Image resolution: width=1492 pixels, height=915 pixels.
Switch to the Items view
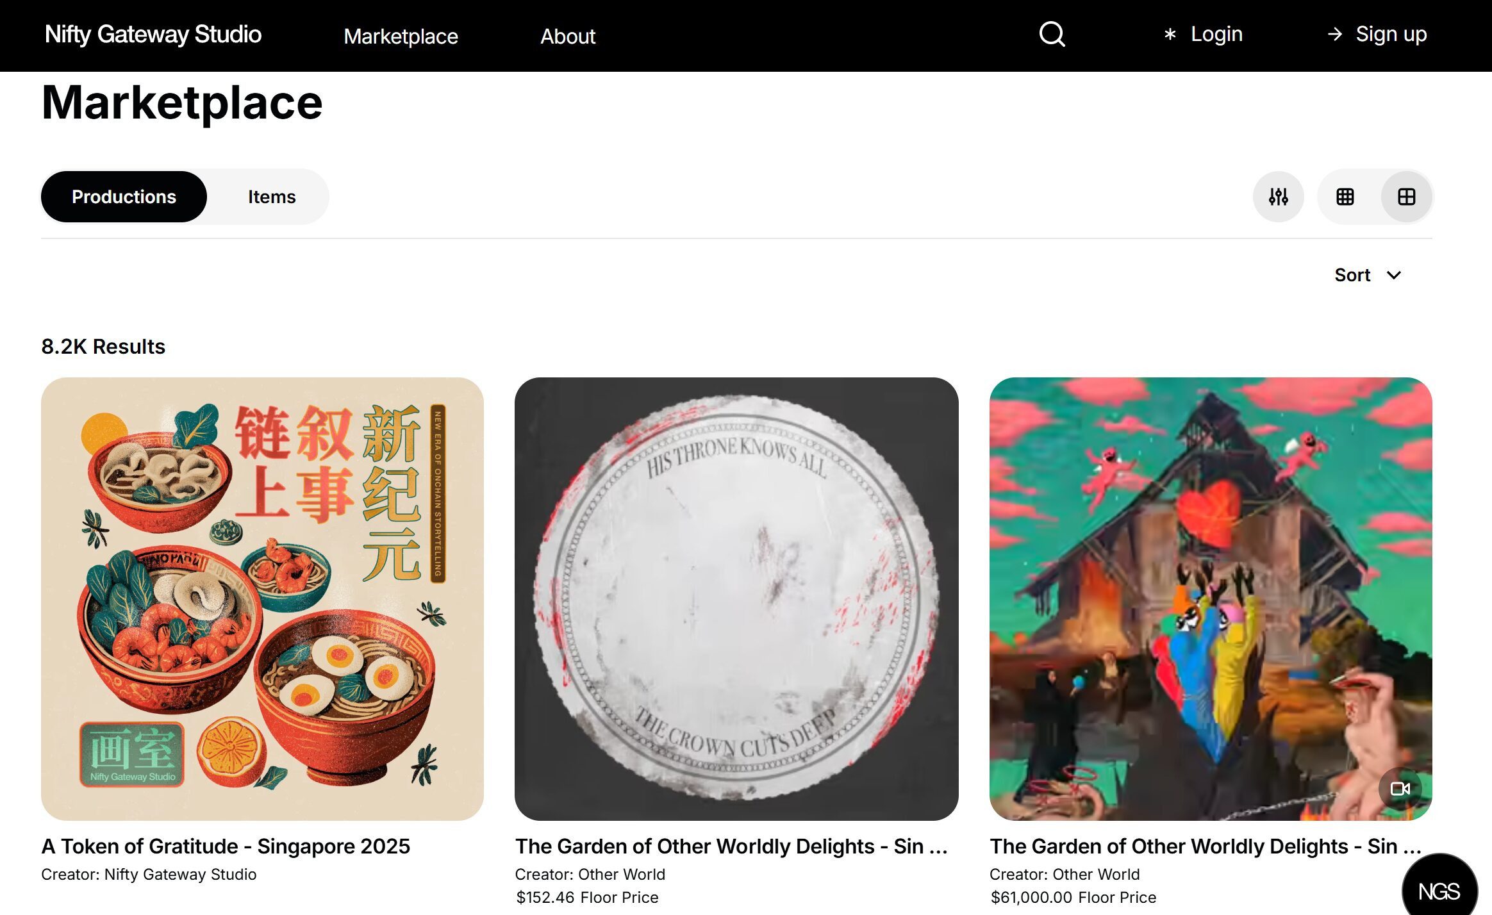click(272, 197)
